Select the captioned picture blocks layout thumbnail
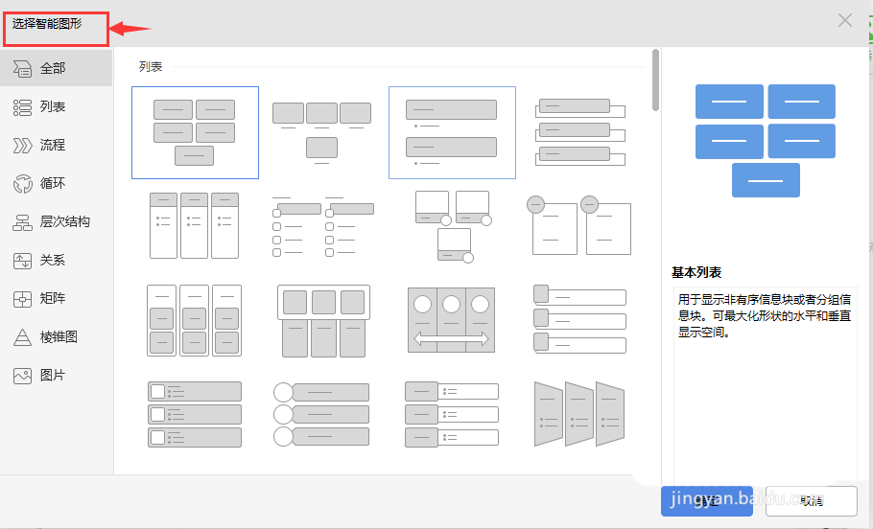 tap(321, 132)
